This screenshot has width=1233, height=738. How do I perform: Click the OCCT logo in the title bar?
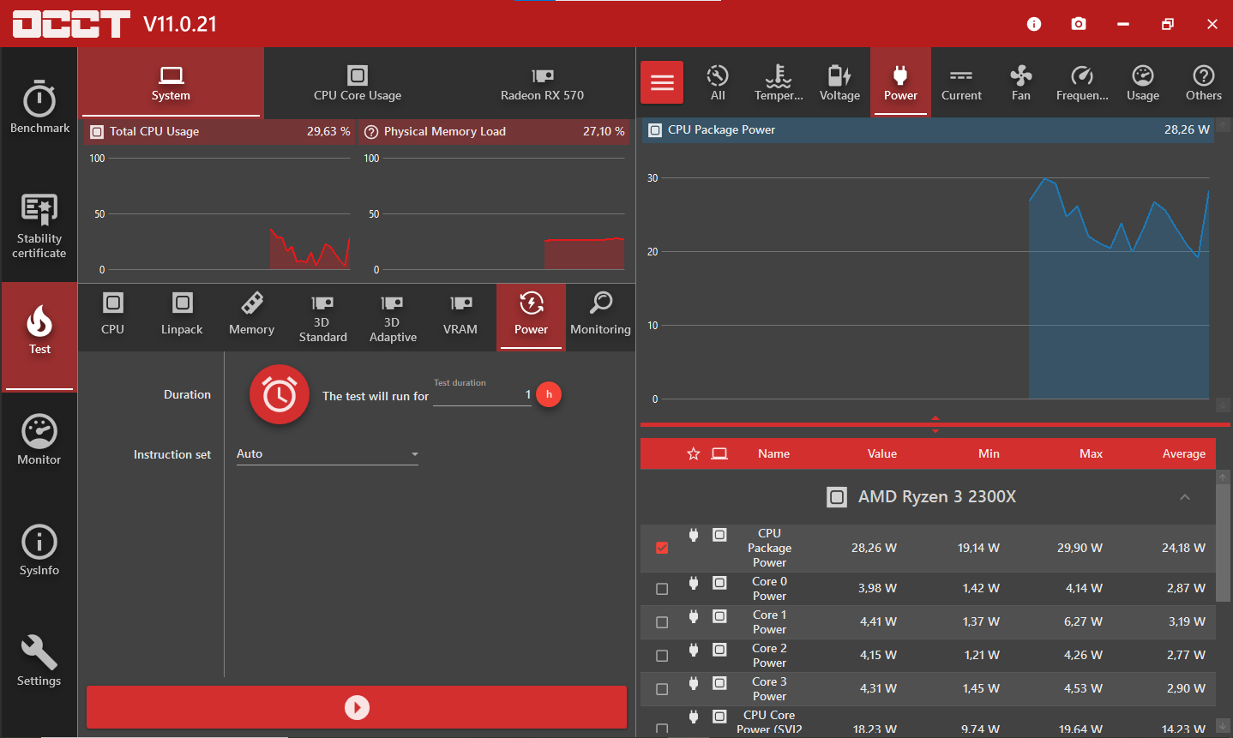click(71, 24)
